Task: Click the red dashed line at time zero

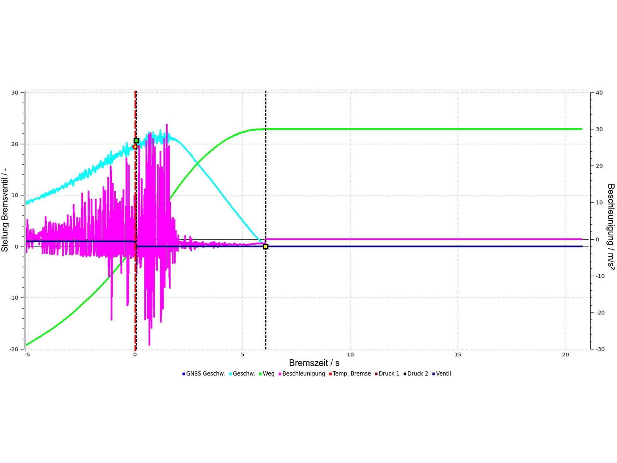Action: click(x=135, y=309)
